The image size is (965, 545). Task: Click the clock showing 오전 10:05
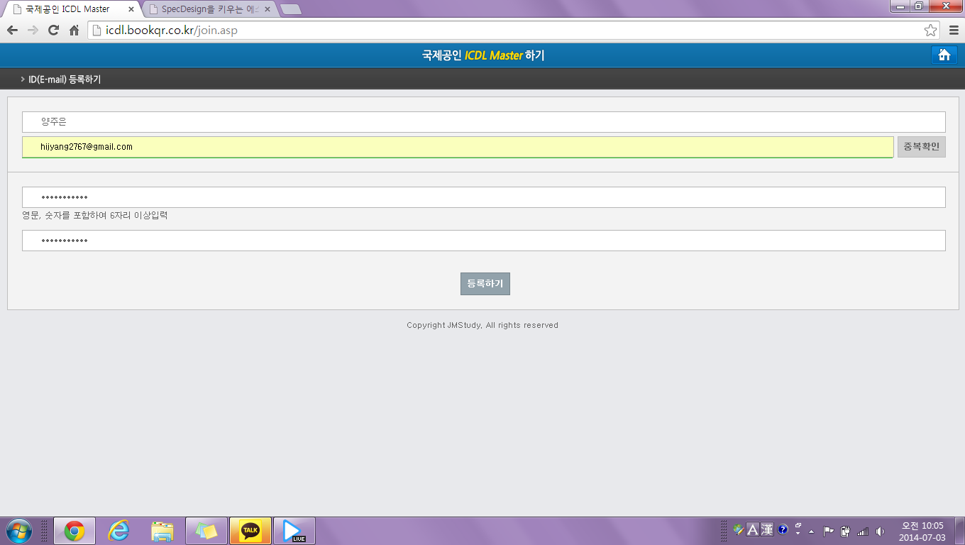click(x=922, y=531)
